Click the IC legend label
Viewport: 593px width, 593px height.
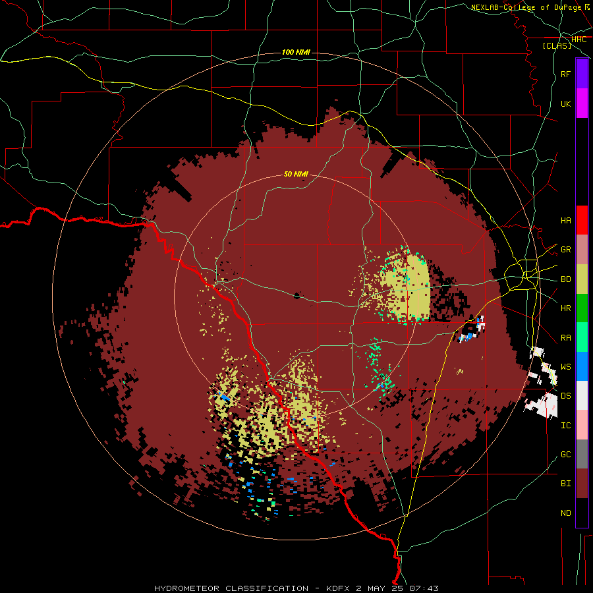[565, 426]
